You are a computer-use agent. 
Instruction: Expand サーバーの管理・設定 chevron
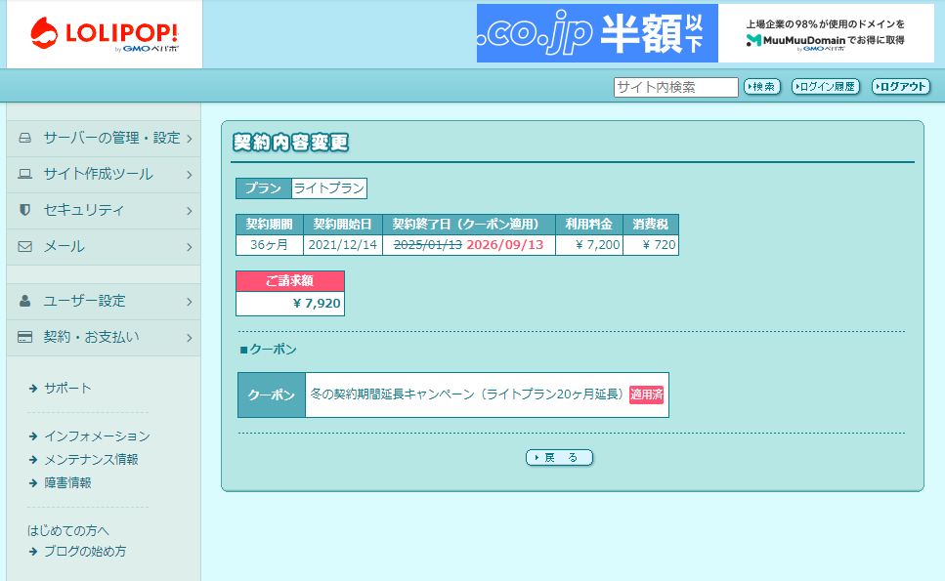[x=189, y=139]
